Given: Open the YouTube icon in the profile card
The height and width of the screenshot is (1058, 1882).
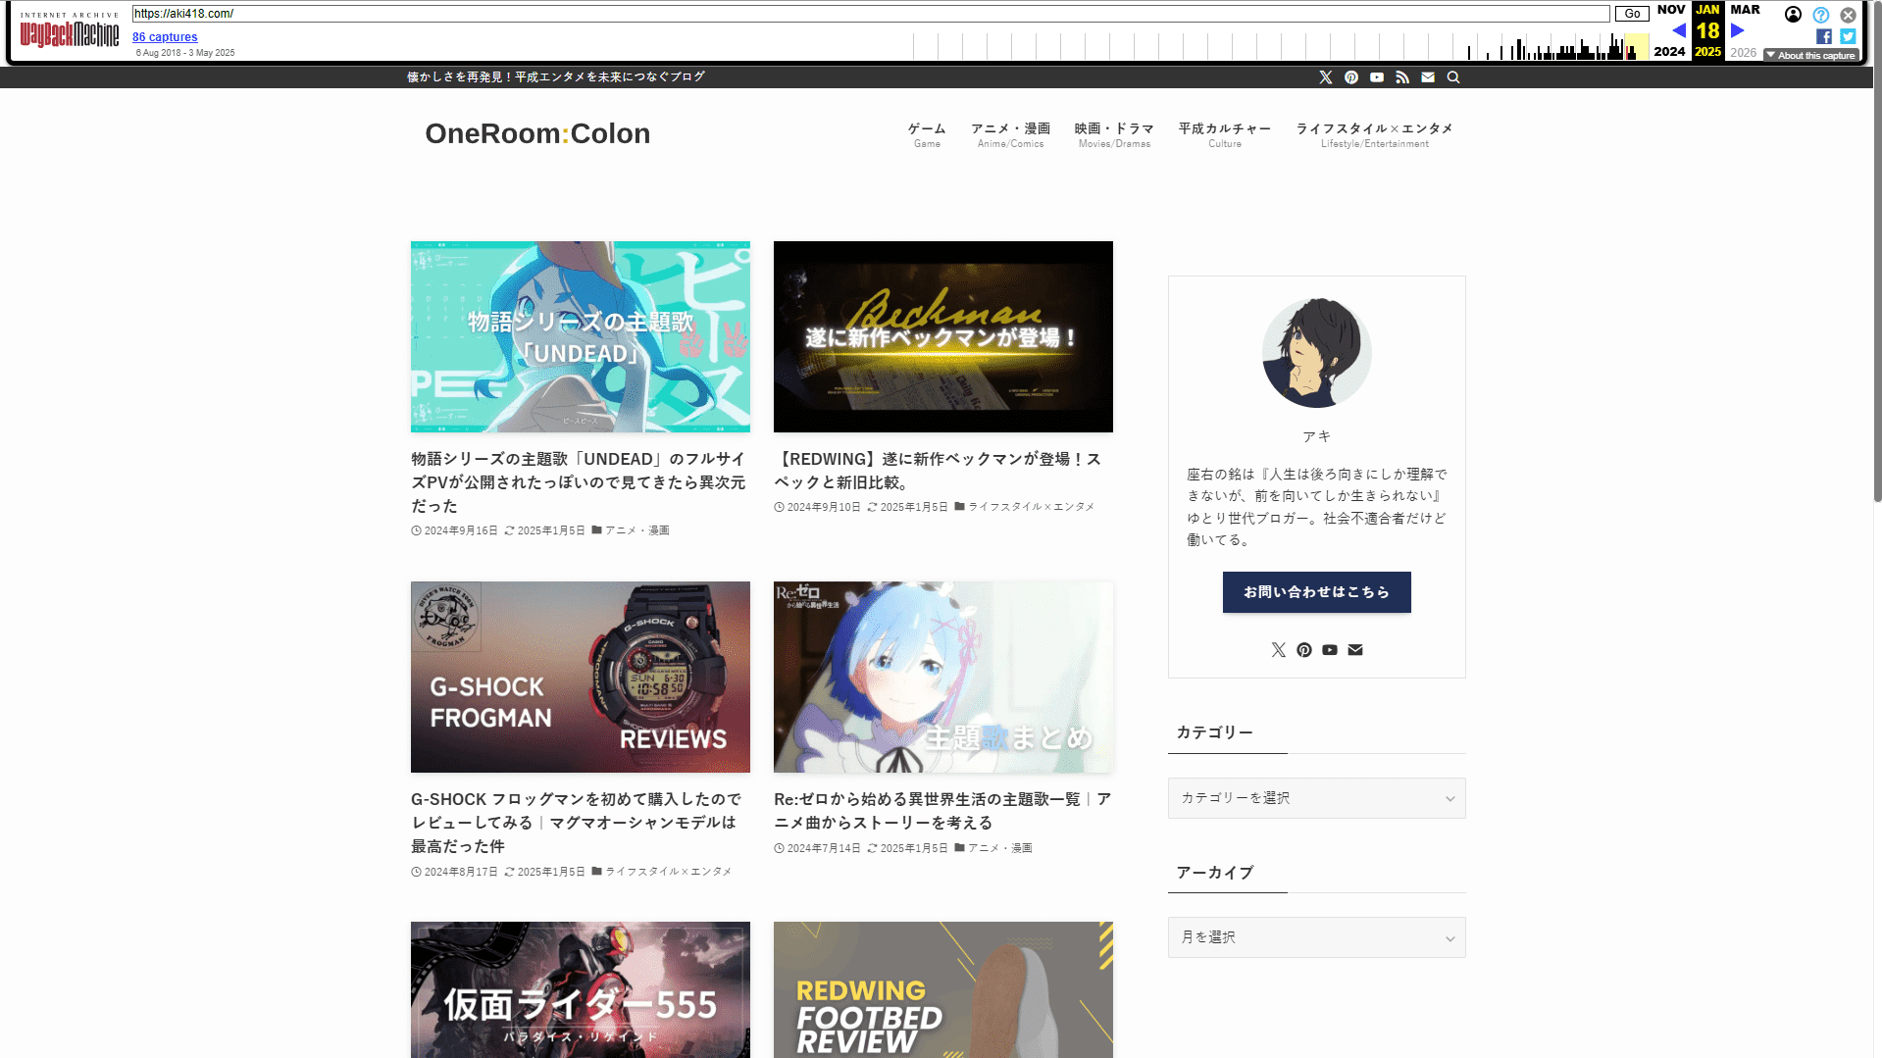Looking at the screenshot, I should (x=1330, y=650).
